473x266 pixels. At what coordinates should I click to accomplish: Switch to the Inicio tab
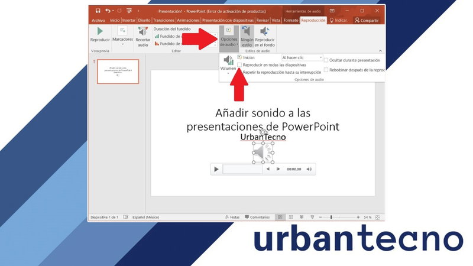pyautogui.click(x=115, y=21)
